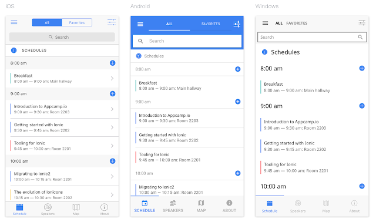Open the SCHEDULE tab in the Android bottom bar
Viewport: 376px width, 222px height.
(x=145, y=206)
